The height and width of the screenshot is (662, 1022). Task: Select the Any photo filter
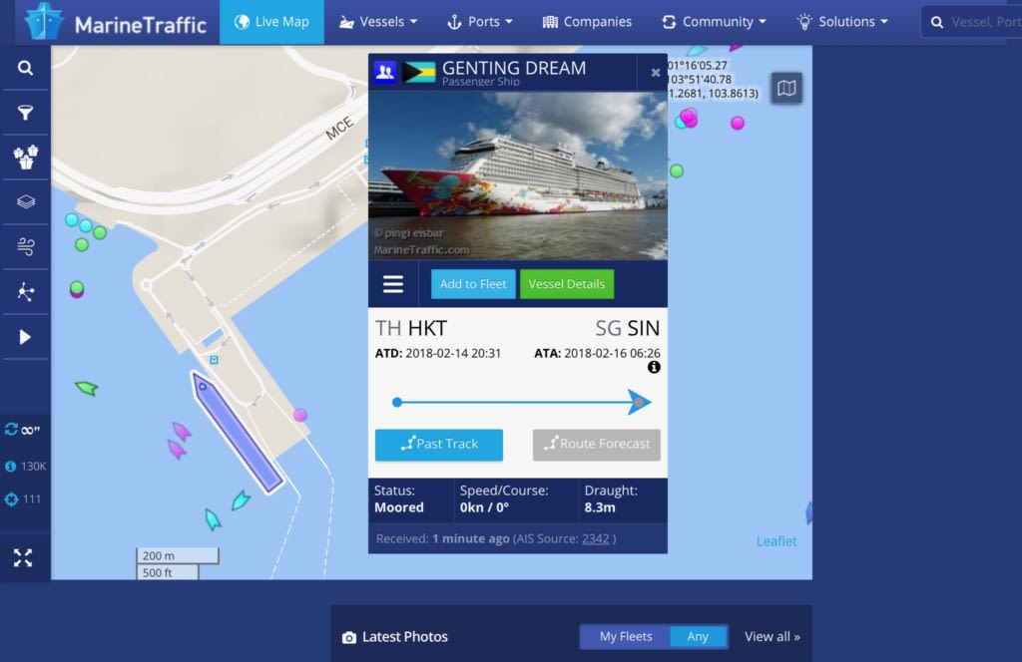[x=698, y=637]
